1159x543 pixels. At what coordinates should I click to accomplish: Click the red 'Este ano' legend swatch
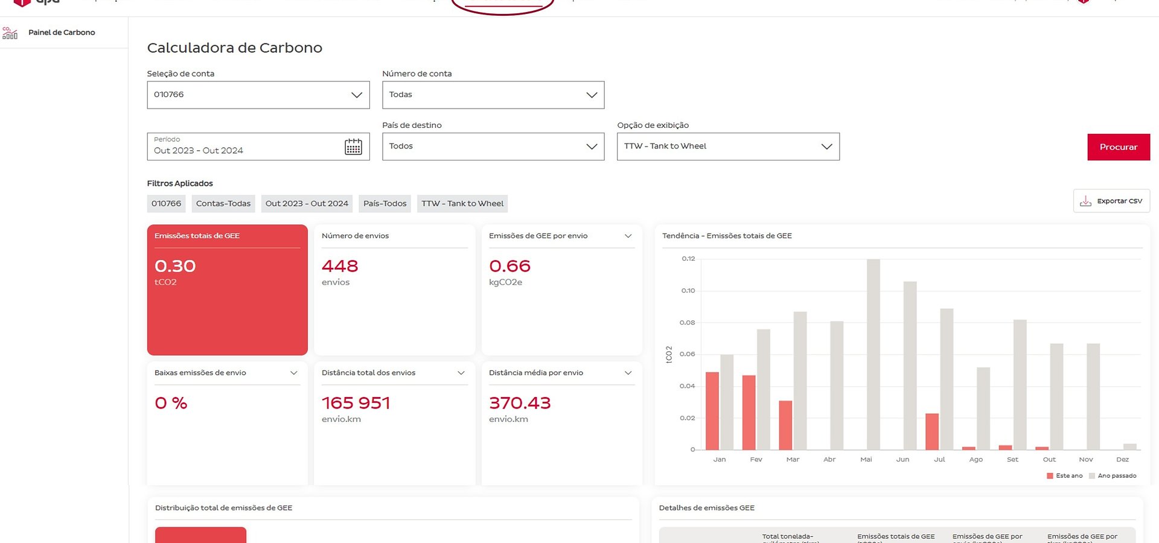pos(1050,476)
